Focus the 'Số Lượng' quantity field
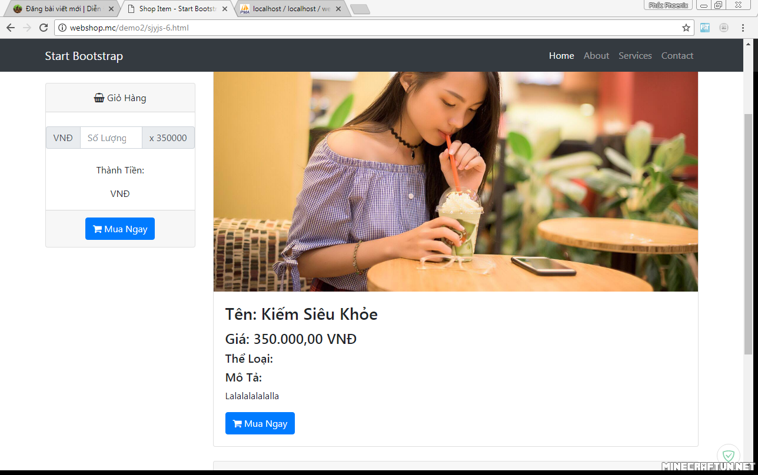This screenshot has width=758, height=475. 111,138
